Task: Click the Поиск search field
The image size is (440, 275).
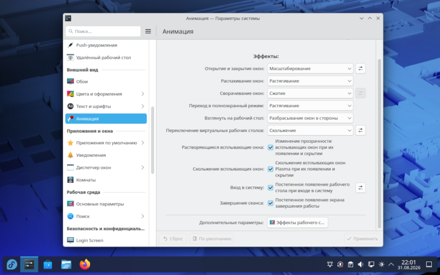Action: coord(103,31)
